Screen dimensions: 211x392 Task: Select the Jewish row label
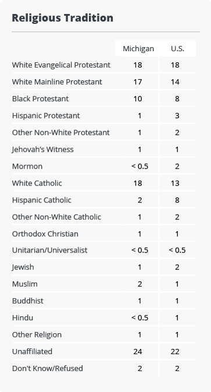[x=23, y=267]
